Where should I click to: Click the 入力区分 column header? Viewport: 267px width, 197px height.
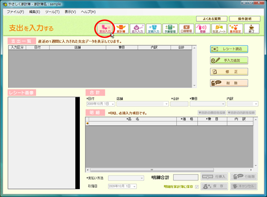tap(17, 47)
